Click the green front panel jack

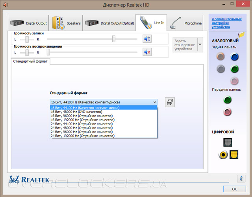click(228, 99)
